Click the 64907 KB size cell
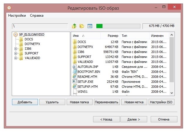The image size is (188, 134). click(112, 47)
